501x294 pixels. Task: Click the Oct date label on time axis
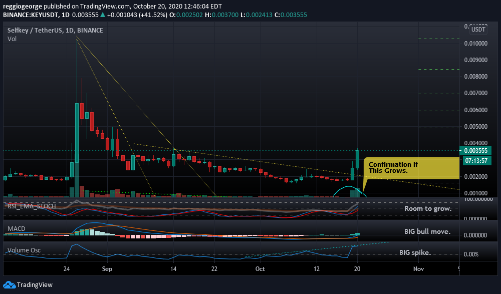click(260, 269)
